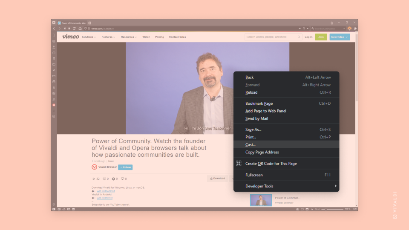
Task: Open new tab with plus button
Action: pos(90,23)
